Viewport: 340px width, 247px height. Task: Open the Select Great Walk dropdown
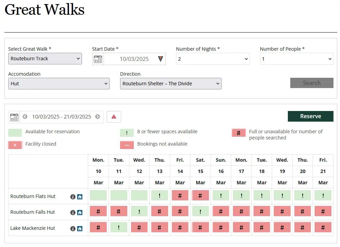point(45,59)
